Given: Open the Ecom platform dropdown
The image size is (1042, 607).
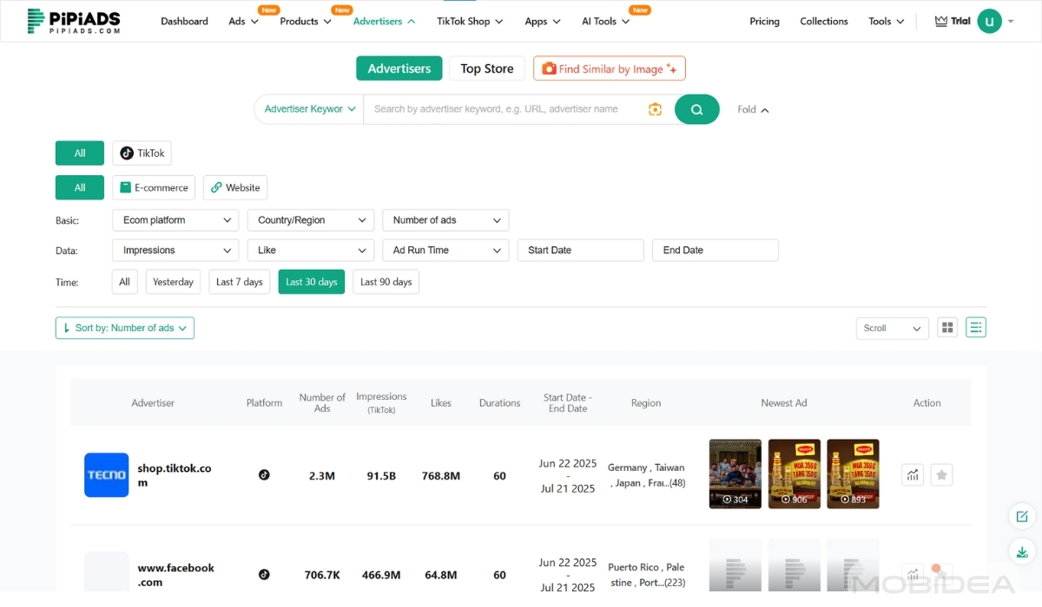Looking at the screenshot, I should pyautogui.click(x=175, y=220).
